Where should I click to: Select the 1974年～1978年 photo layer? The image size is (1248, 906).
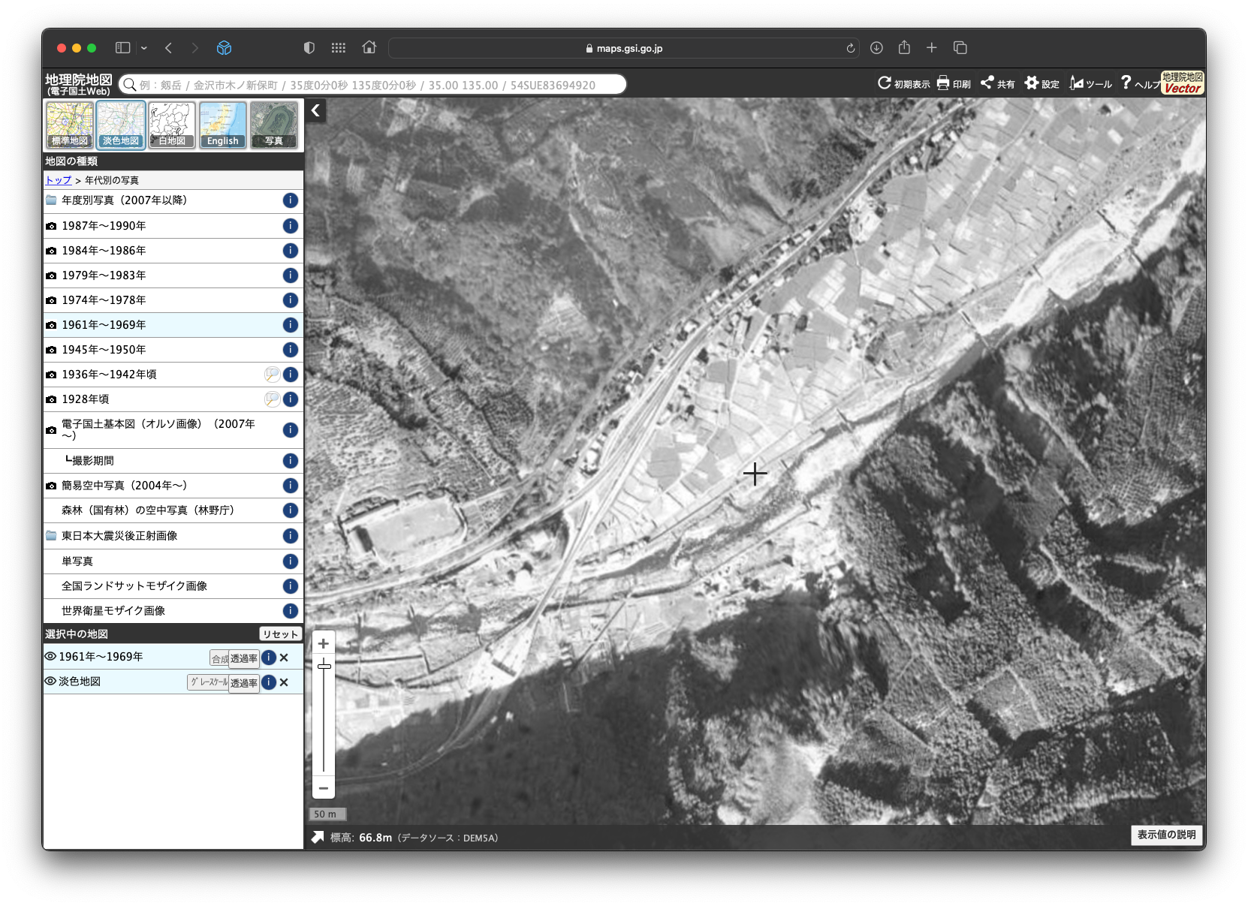pyautogui.click(x=104, y=300)
